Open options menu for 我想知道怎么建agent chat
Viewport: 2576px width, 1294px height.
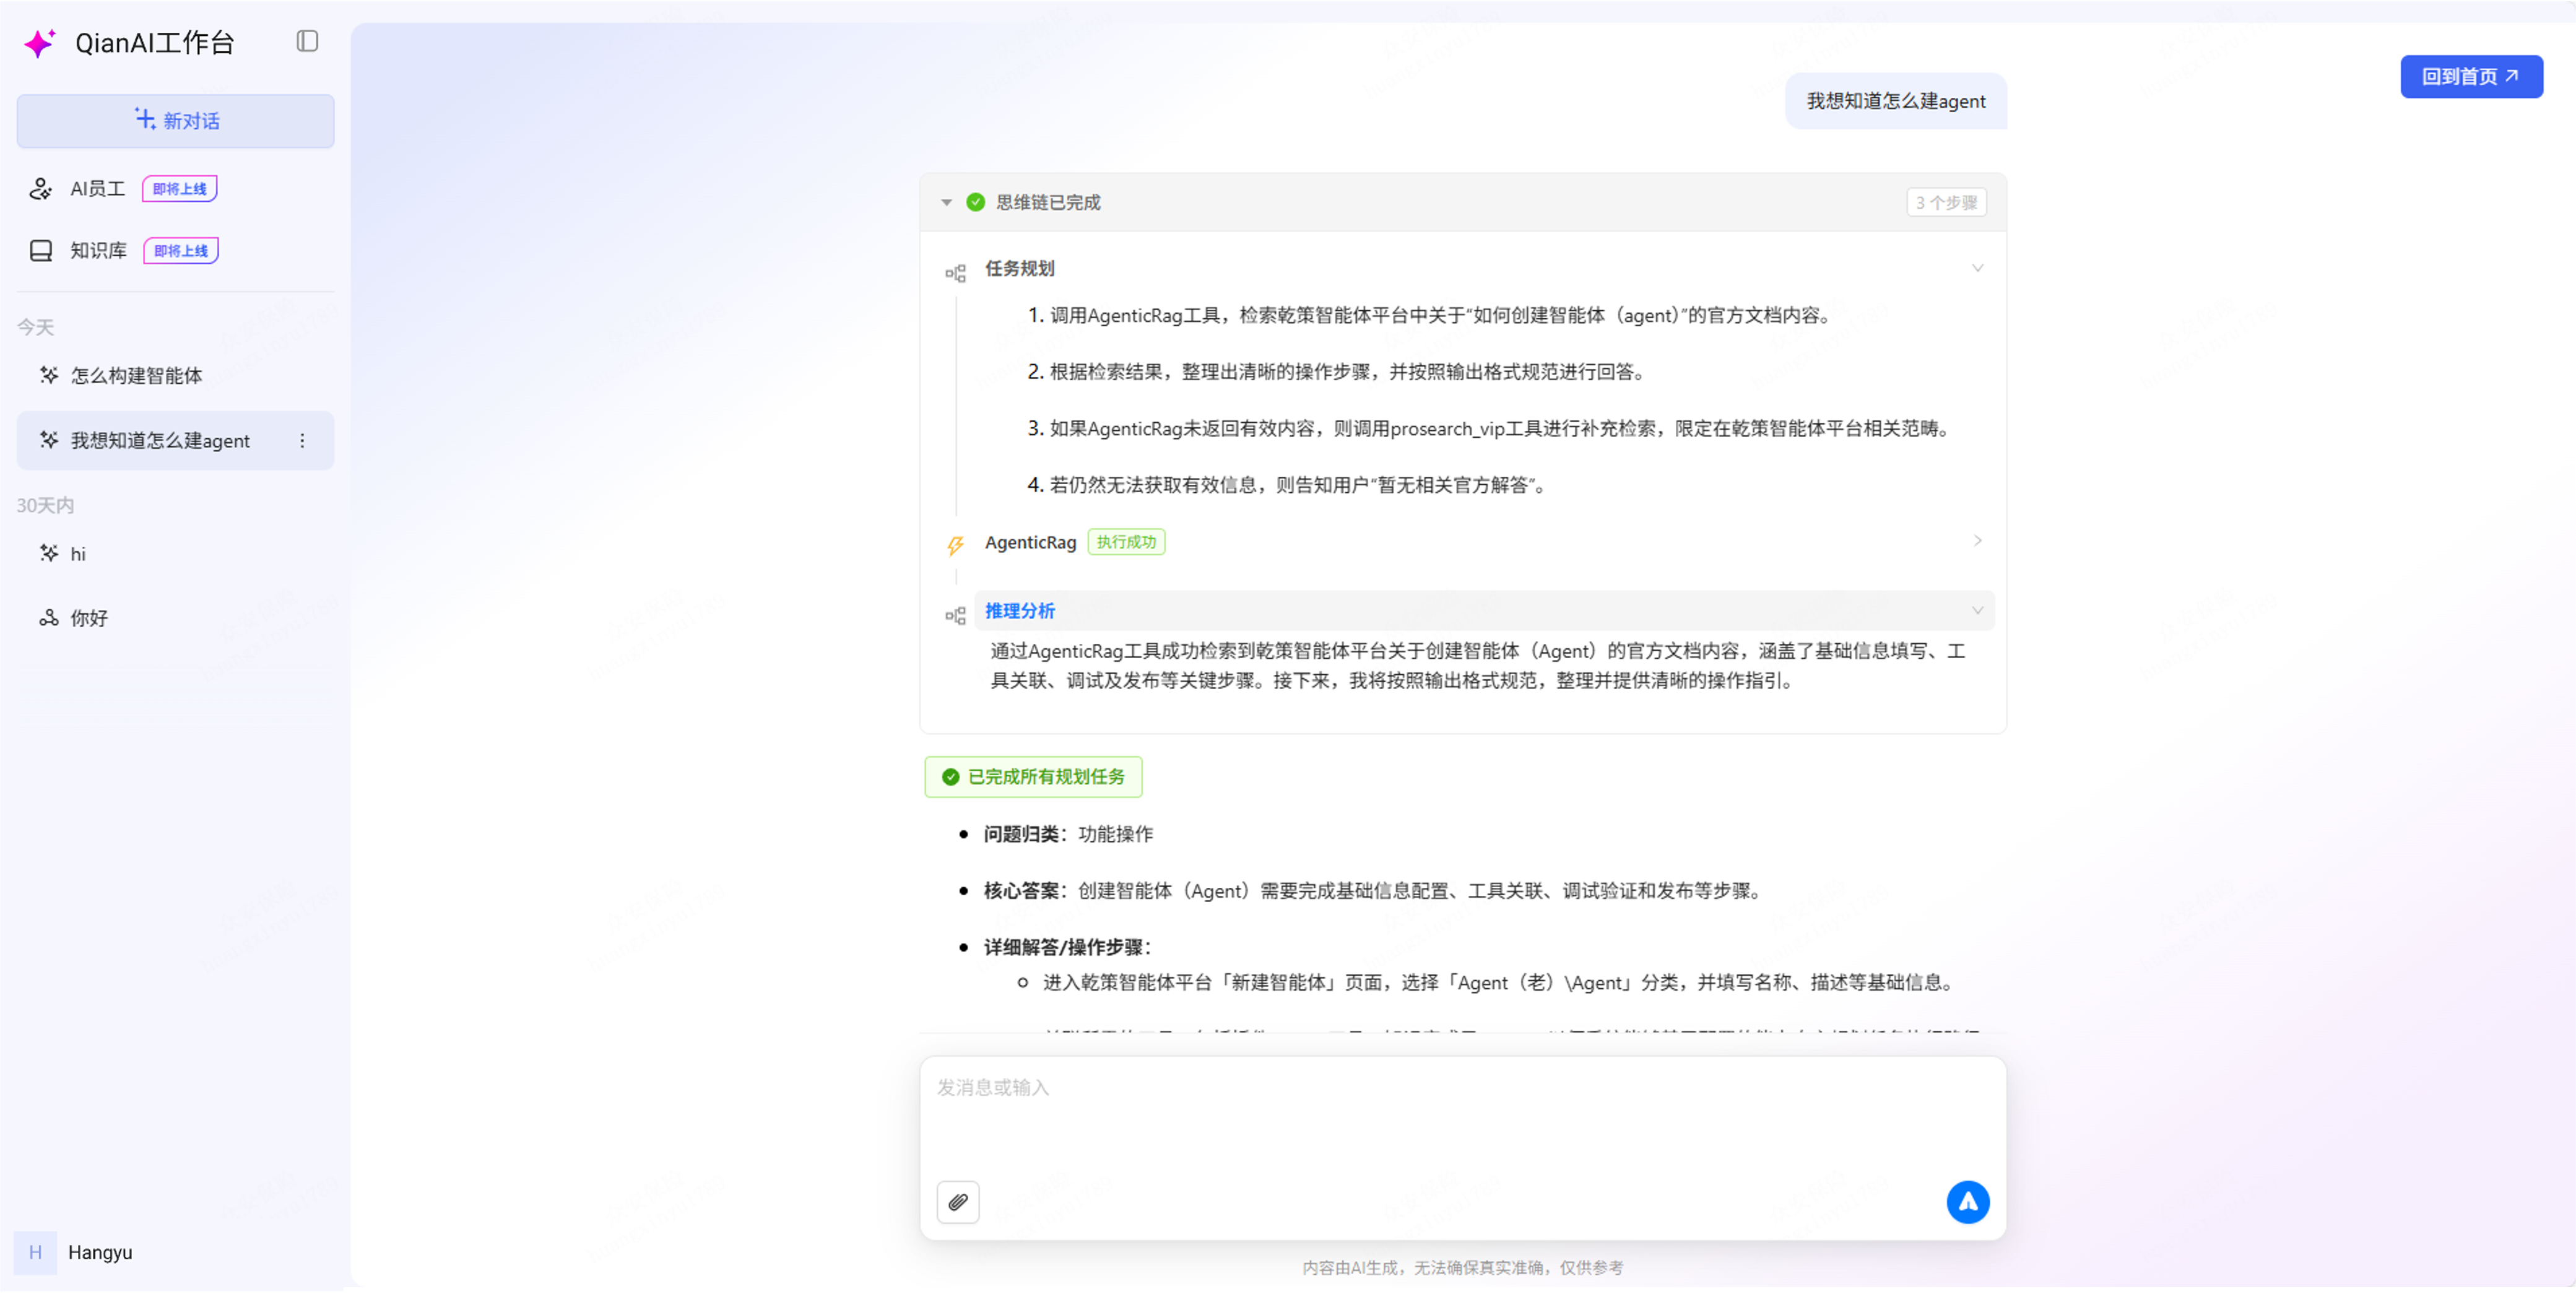click(302, 441)
